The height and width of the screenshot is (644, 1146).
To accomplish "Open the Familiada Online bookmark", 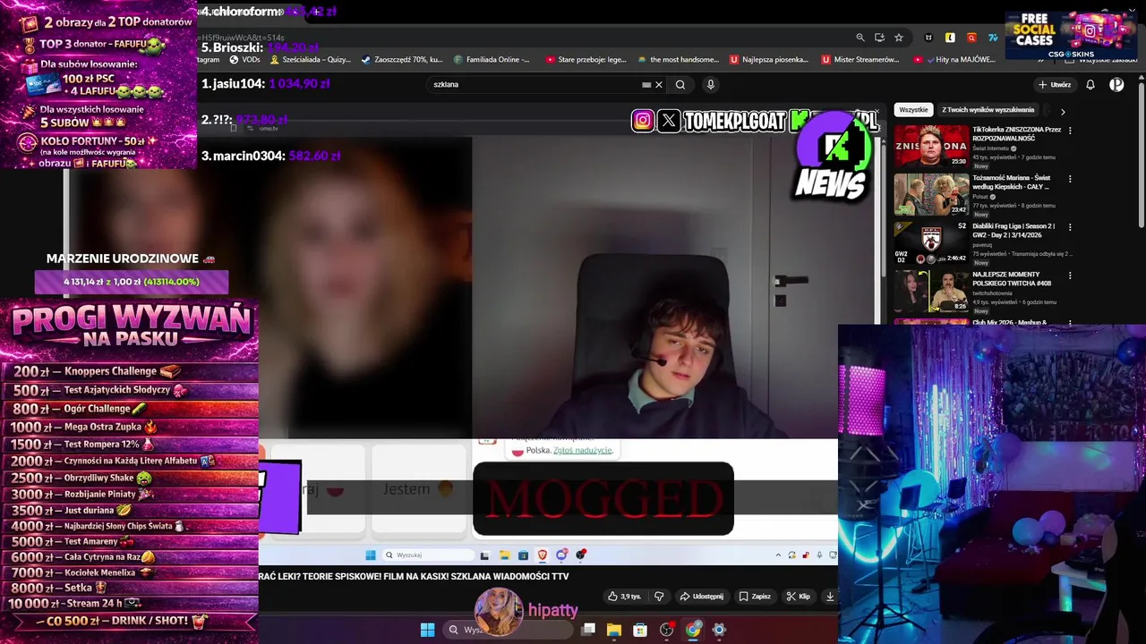I will point(492,60).
